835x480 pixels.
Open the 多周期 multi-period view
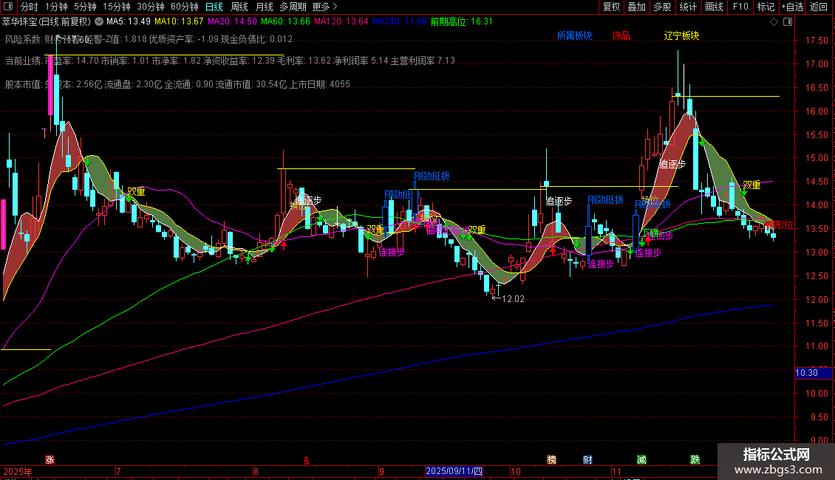click(x=293, y=7)
